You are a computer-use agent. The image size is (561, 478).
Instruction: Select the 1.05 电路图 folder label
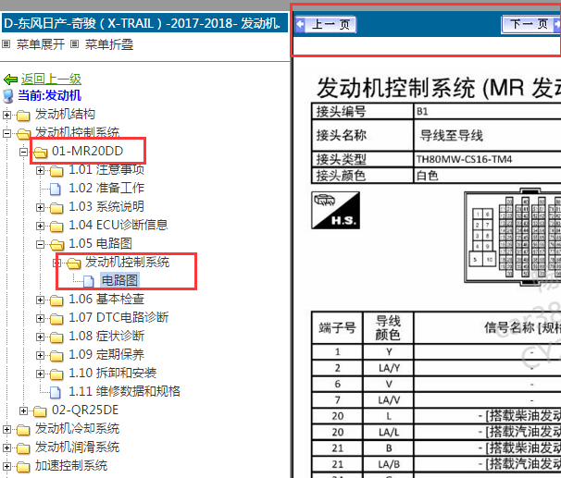[x=100, y=243]
